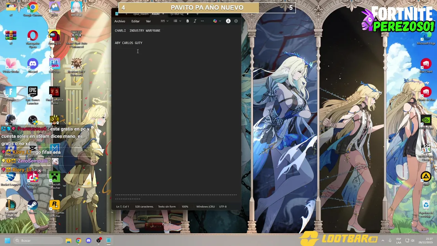Screen dimensions: 437x246
Task: Switch to the cpuz_readme tab
Action: [x=141, y=14]
